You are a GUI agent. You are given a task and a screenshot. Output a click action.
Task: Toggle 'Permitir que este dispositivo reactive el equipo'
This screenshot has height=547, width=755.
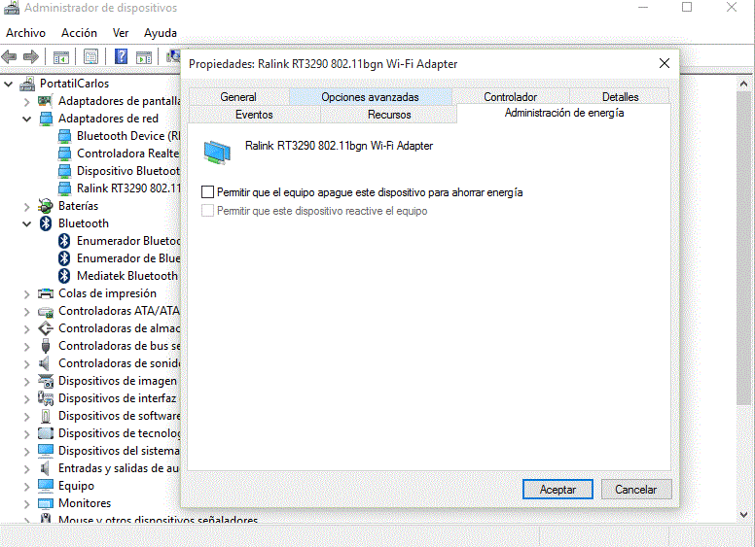207,211
